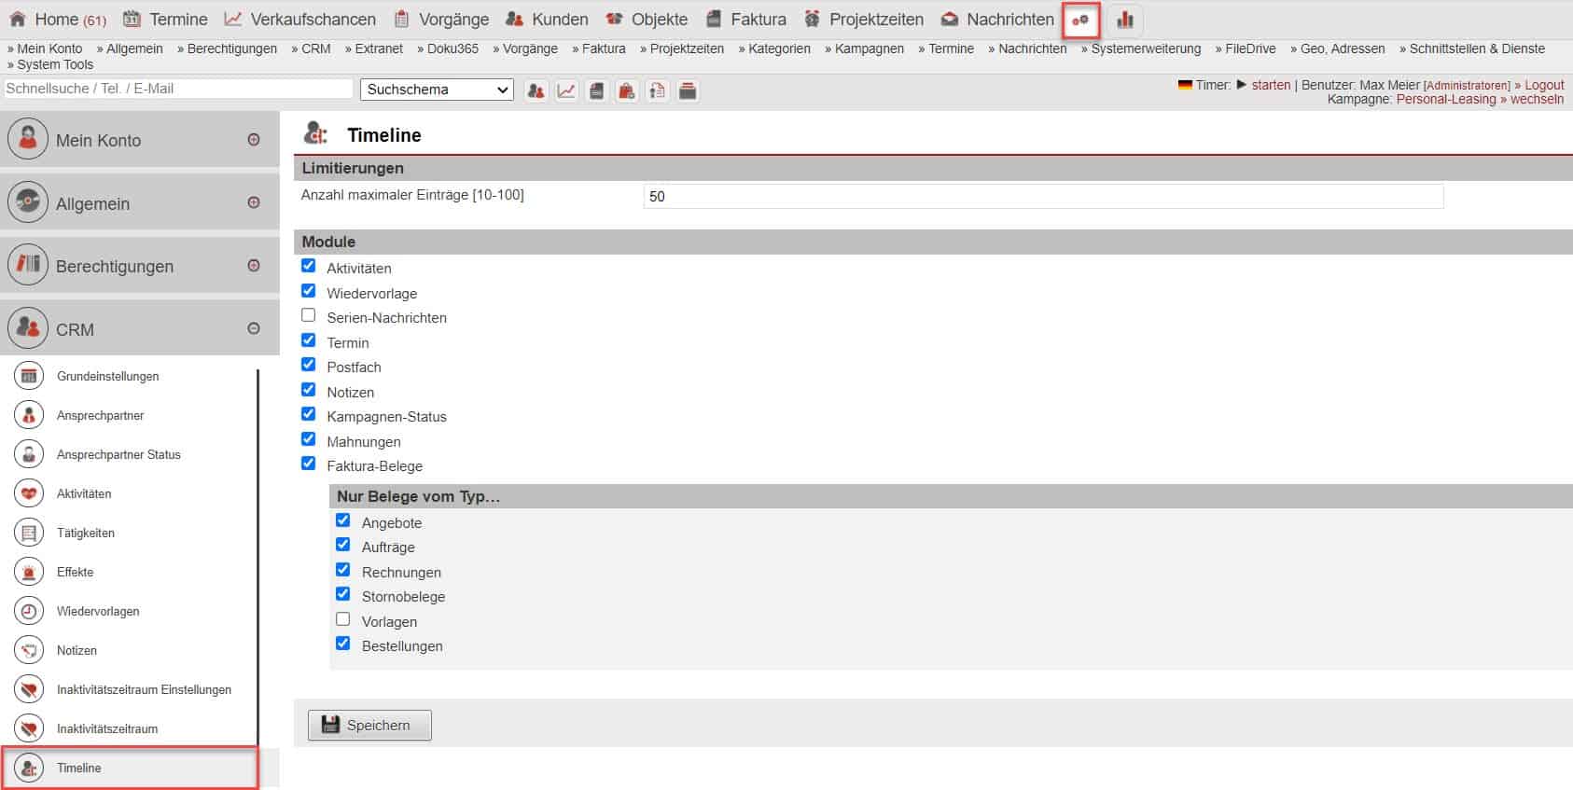Click the Wiedervorlagen clock icon in sidebar
The width and height of the screenshot is (1573, 790).
[29, 611]
